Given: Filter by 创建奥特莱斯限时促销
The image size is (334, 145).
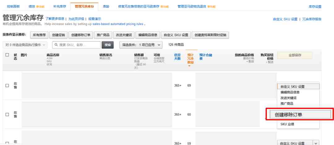Looking at the screenshot, I should (x=210, y=35).
